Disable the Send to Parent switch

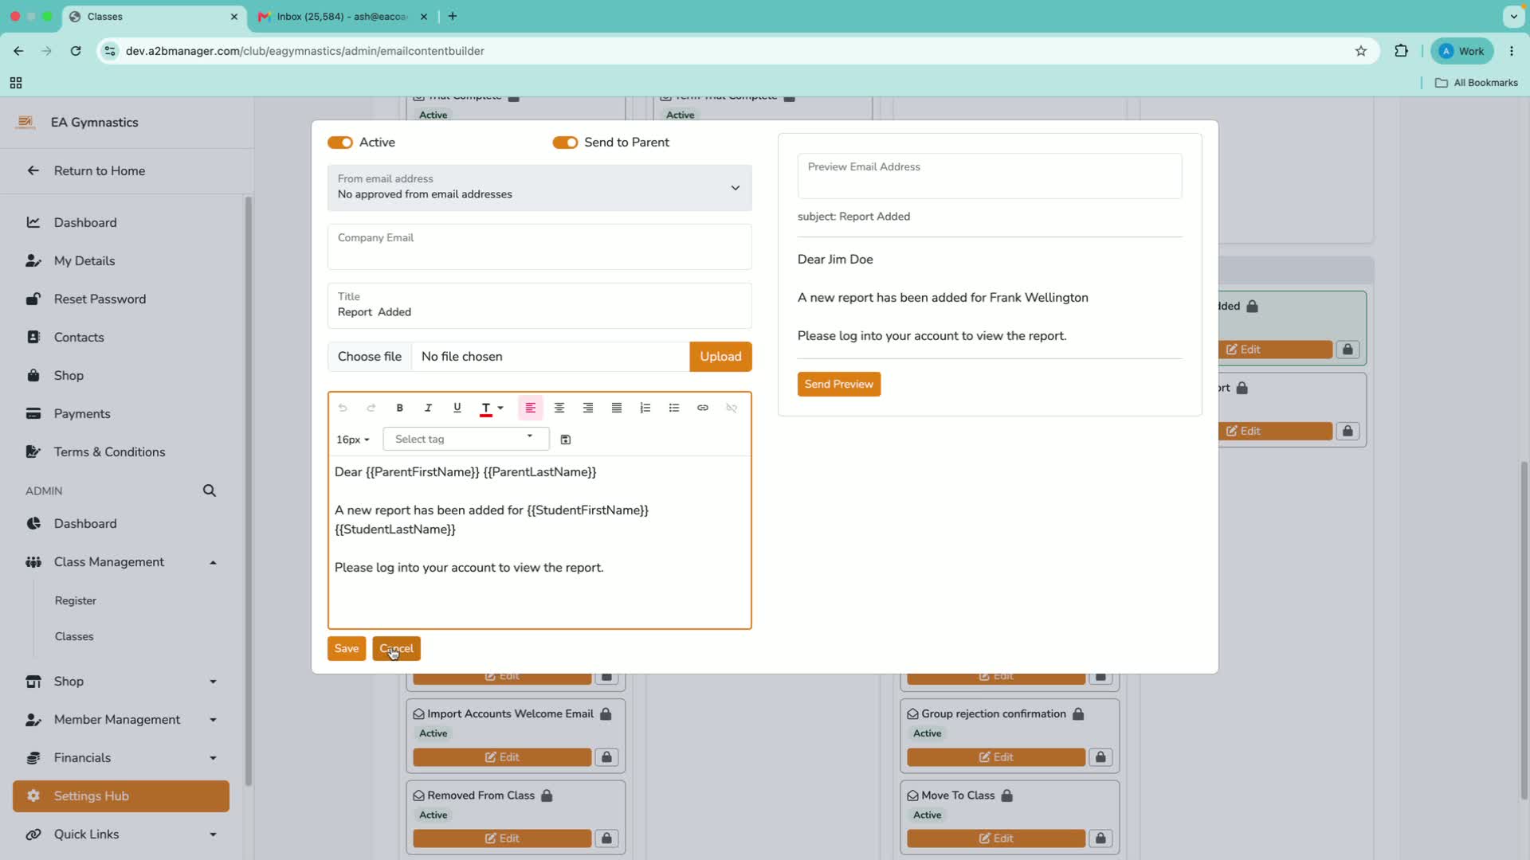(x=565, y=143)
